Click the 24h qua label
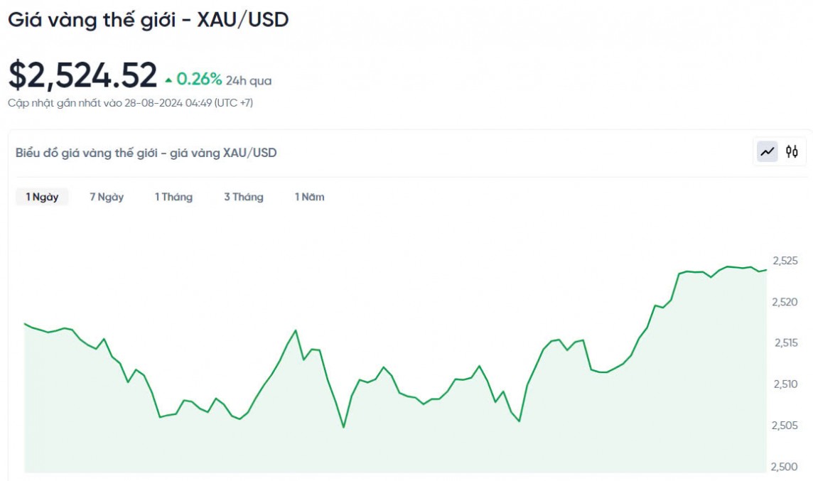Image resolution: width=813 pixels, height=481 pixels. coord(249,81)
